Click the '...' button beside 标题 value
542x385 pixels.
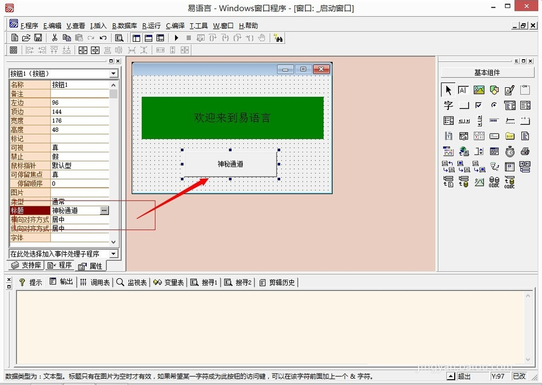(x=104, y=210)
